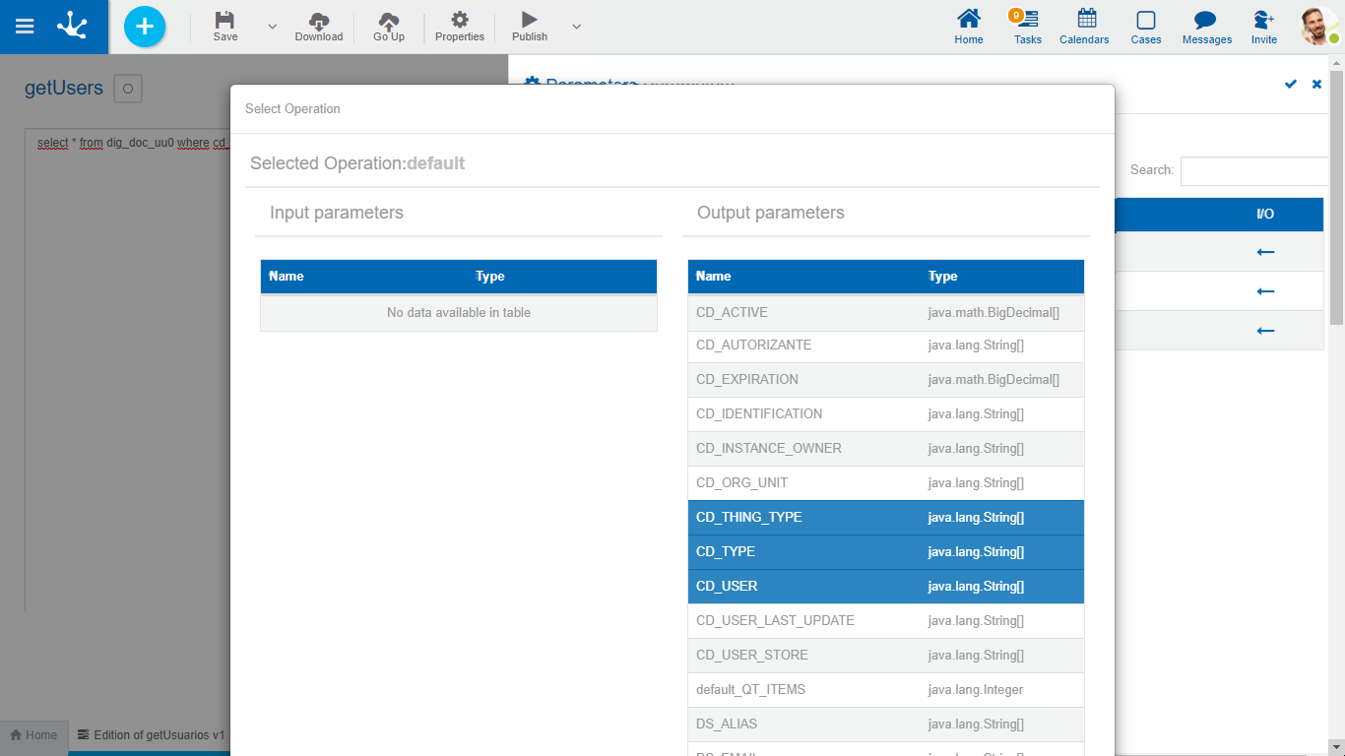Image resolution: width=1345 pixels, height=756 pixels.
Task: Click the blue plus create button
Action: (x=145, y=27)
